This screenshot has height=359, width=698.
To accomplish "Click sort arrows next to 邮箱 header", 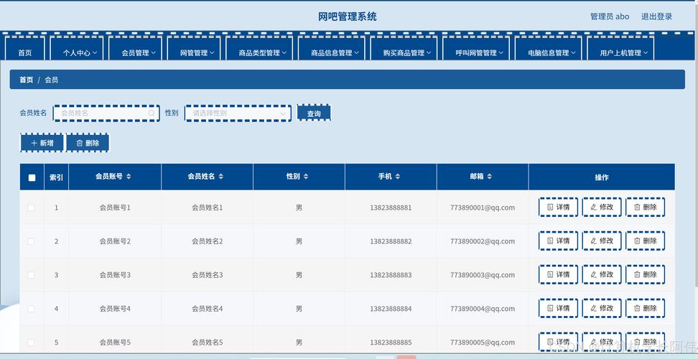I will (x=490, y=177).
